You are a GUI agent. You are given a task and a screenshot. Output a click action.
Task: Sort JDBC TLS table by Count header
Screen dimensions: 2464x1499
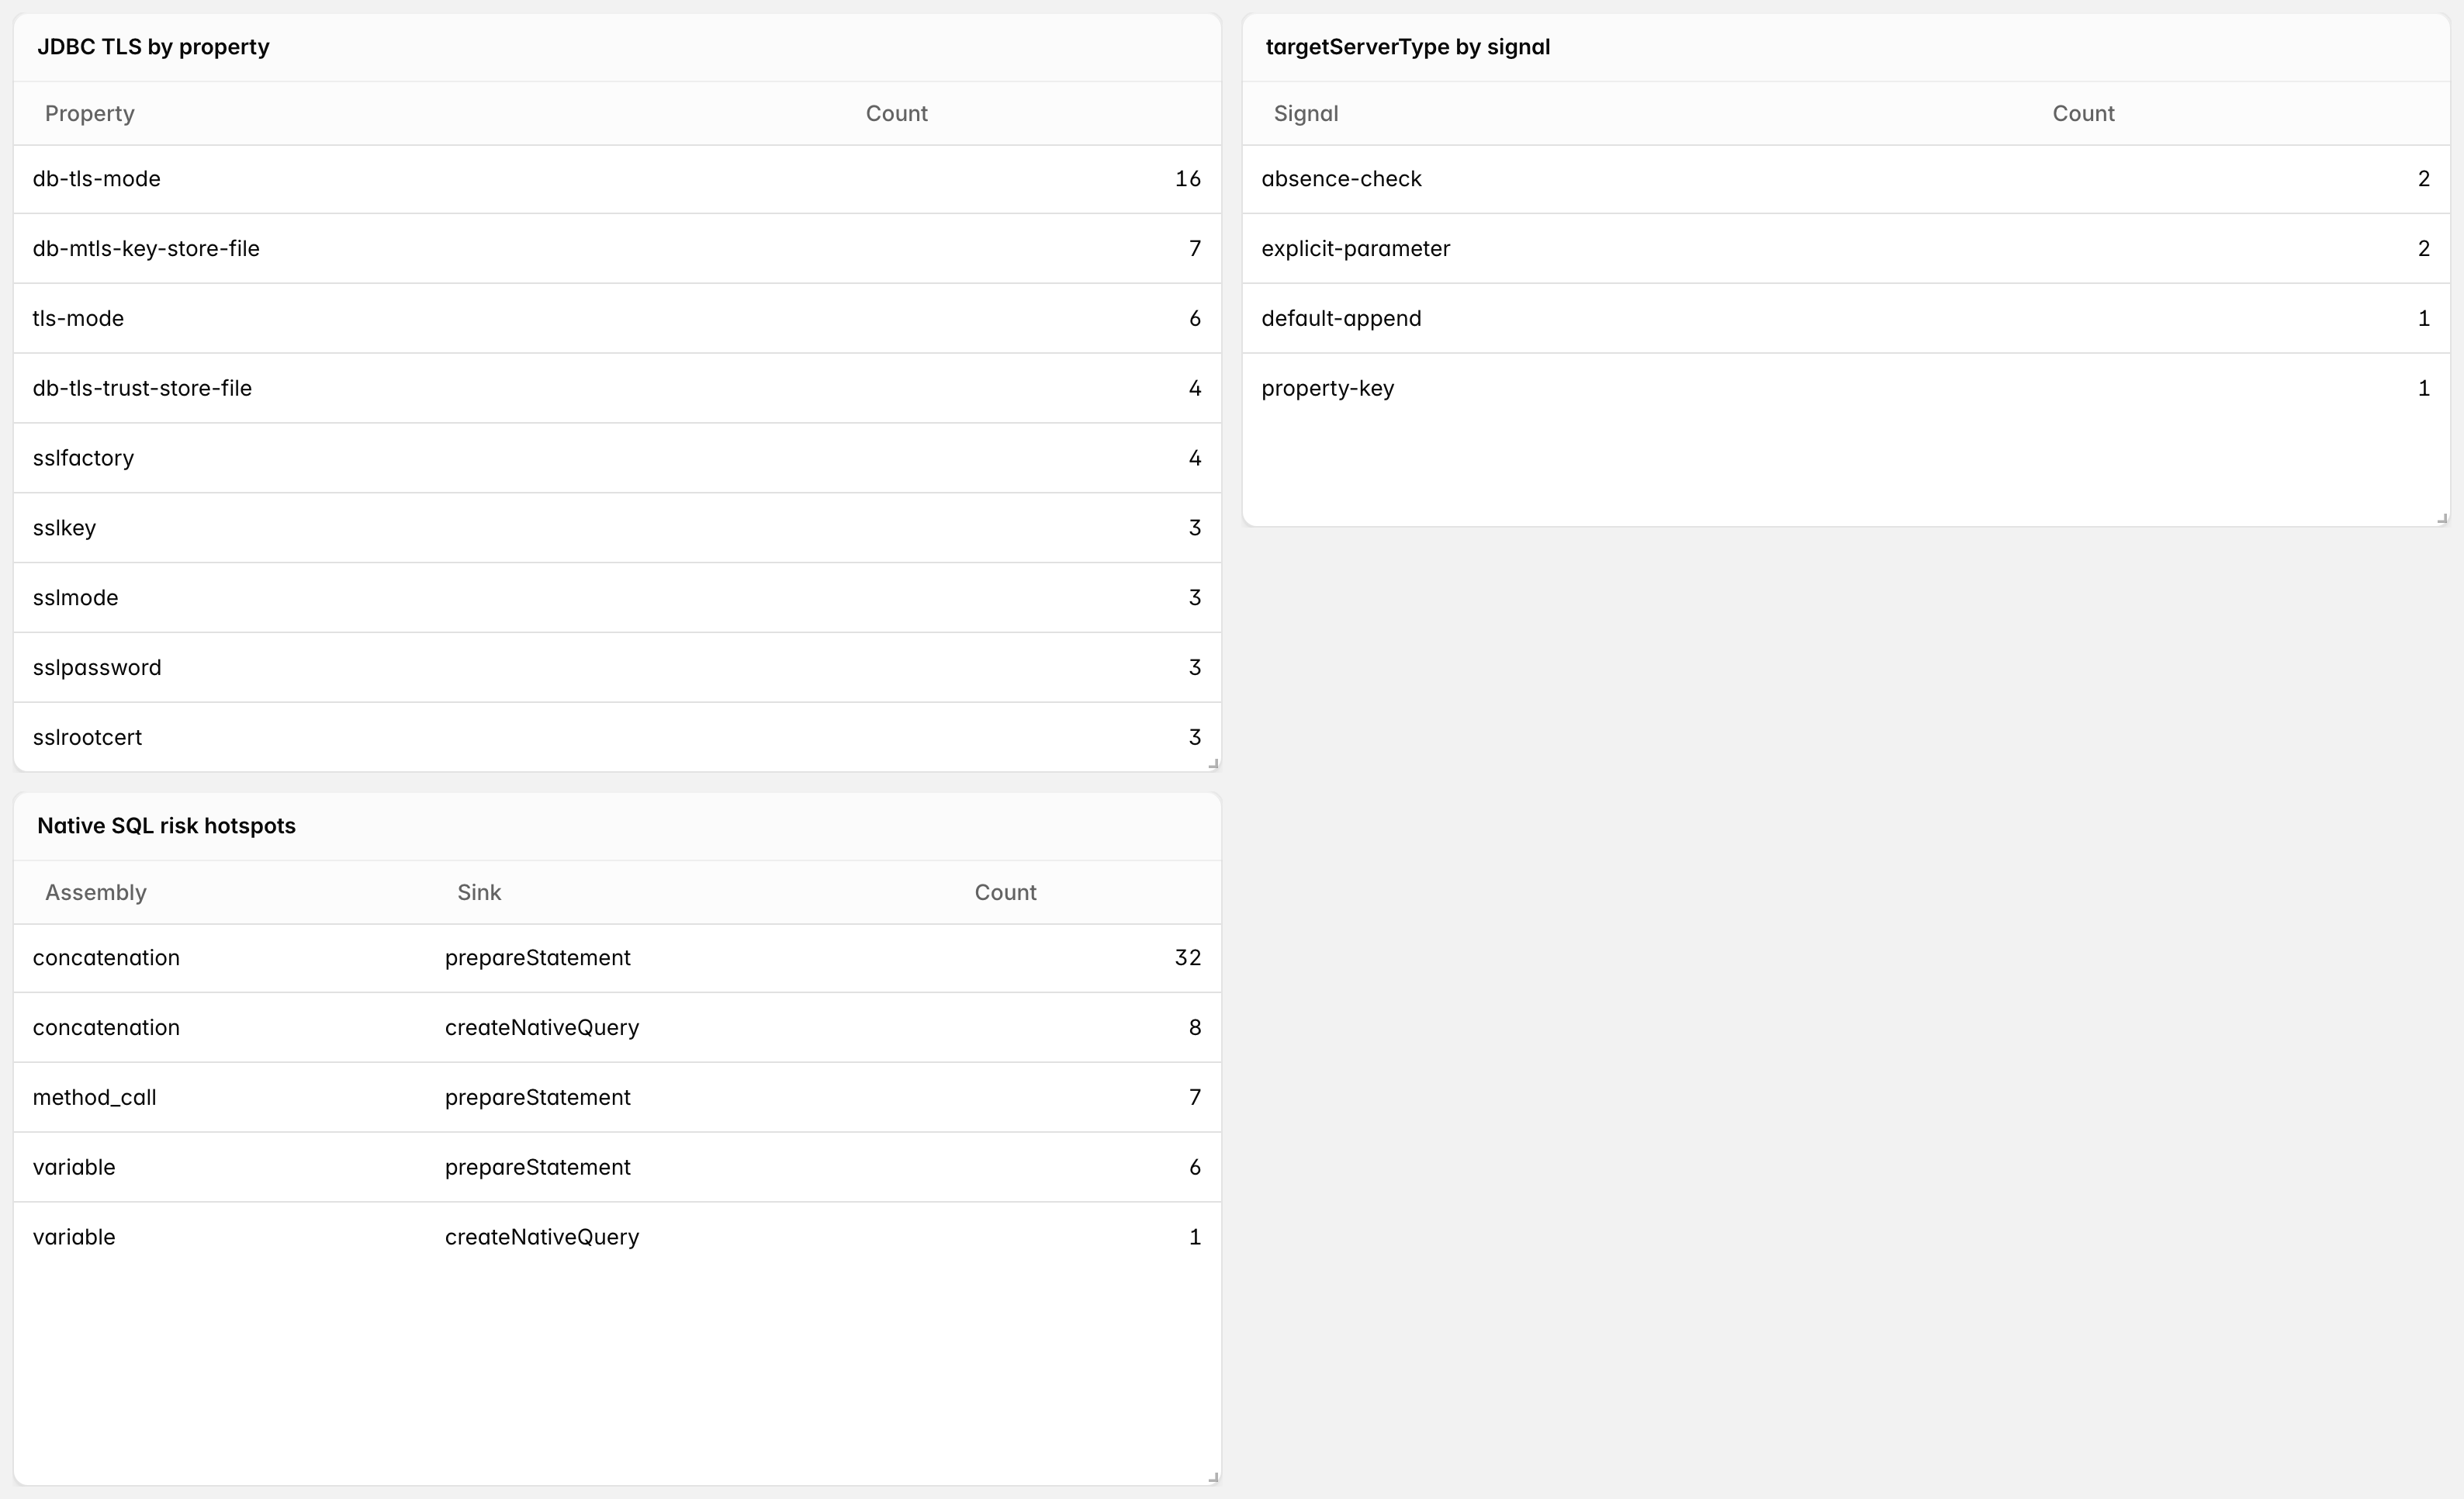(x=897, y=113)
